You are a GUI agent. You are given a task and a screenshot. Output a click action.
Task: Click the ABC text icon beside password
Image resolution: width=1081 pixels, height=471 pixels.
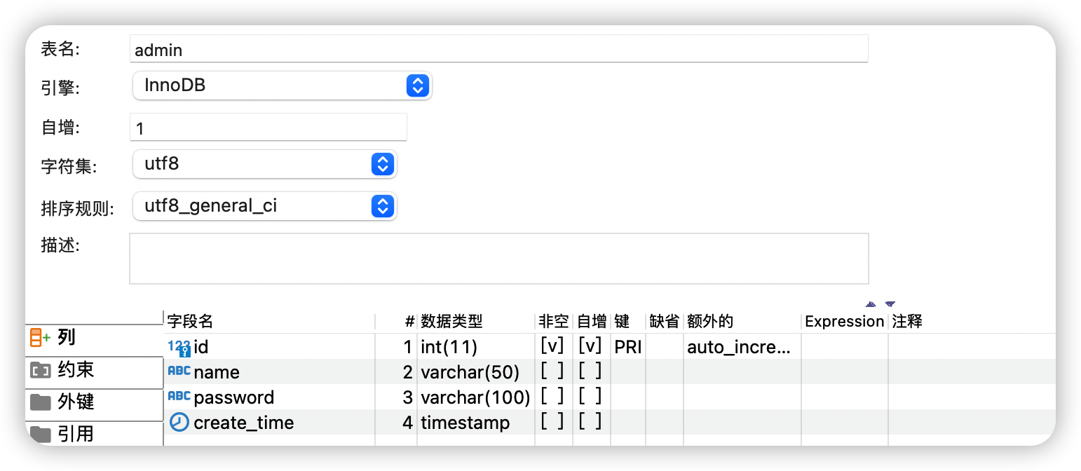tap(178, 397)
